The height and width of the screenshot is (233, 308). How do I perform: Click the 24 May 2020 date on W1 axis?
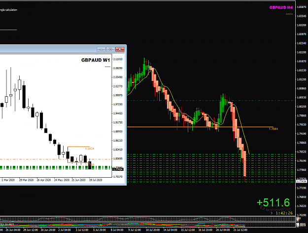[62, 180]
